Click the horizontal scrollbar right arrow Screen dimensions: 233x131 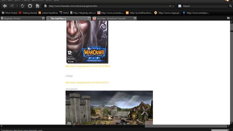[x=229, y=126]
